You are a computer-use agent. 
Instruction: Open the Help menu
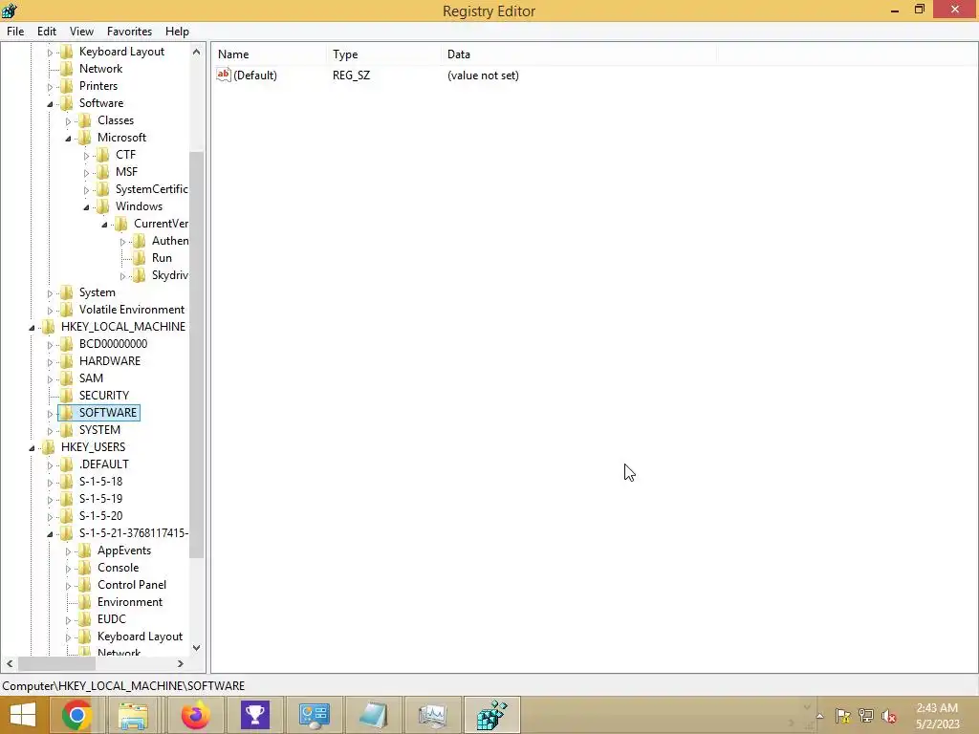click(177, 32)
